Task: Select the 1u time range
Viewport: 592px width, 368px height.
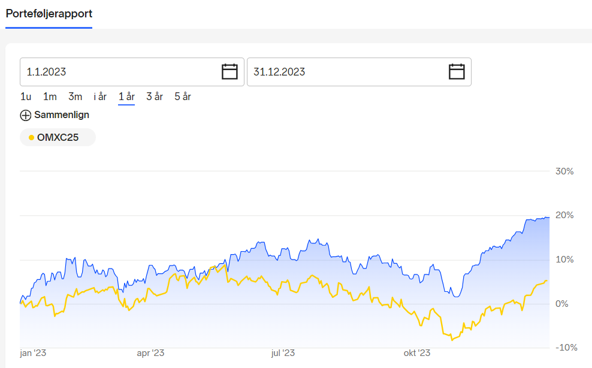Action: click(26, 96)
